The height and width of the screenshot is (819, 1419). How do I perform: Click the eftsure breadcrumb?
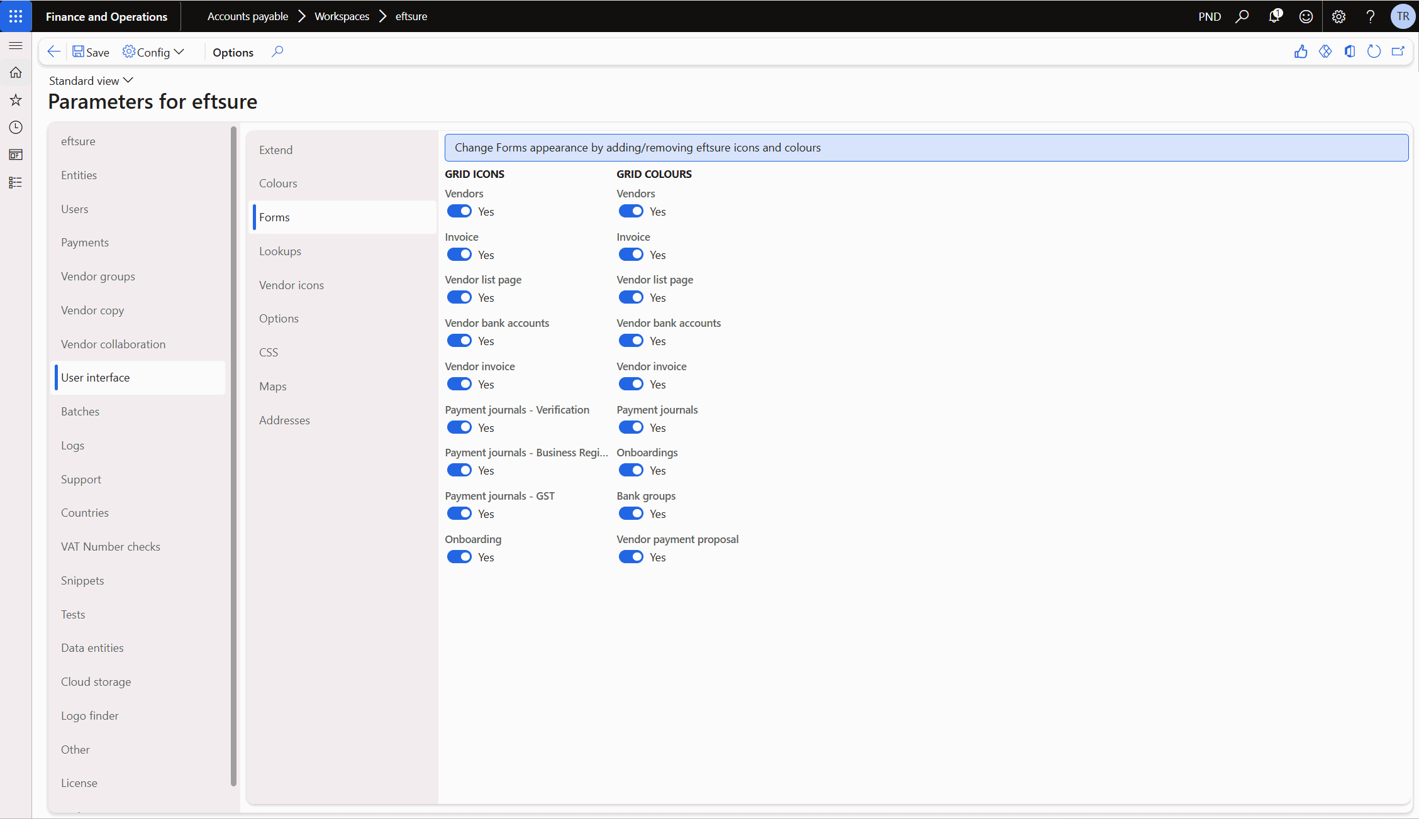(x=411, y=16)
